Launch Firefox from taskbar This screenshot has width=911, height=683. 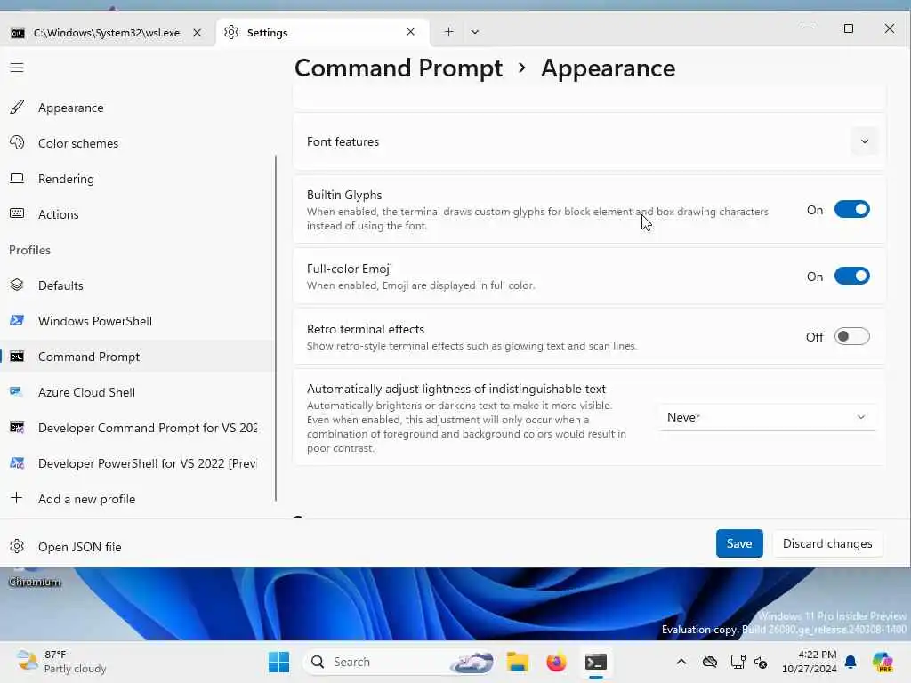(x=557, y=662)
